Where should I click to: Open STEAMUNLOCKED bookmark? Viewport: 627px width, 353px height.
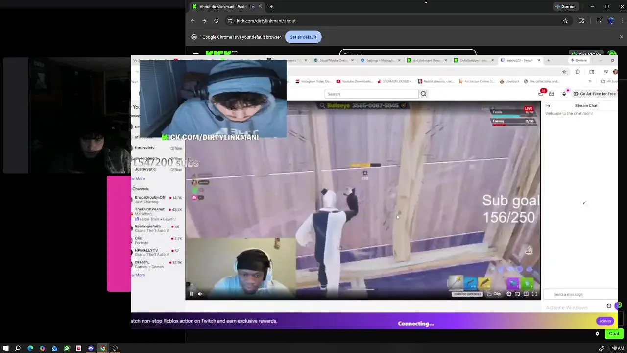(x=395, y=81)
